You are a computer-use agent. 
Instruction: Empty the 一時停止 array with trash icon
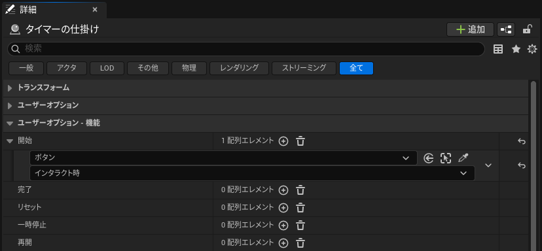[300, 226]
